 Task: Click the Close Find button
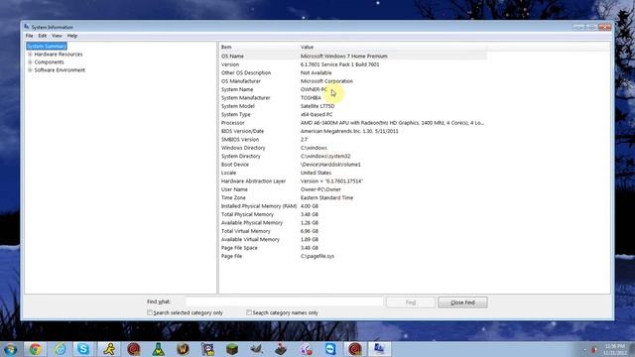click(x=462, y=302)
